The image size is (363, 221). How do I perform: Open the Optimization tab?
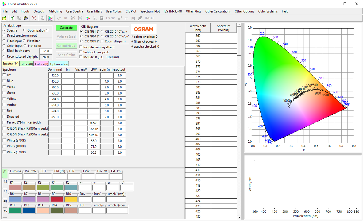59,64
